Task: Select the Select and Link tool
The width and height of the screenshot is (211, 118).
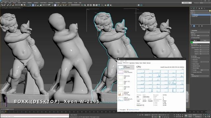Action: pyautogui.click(x=8, y=5)
